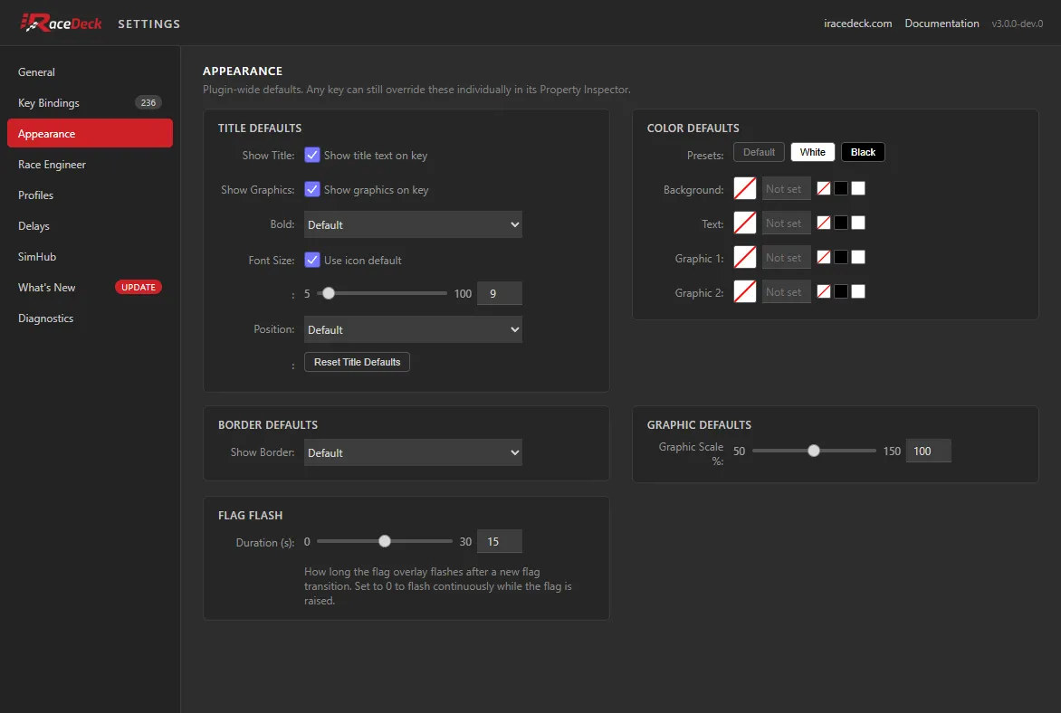
Task: Clear Graphic 1 with small no-color swatch
Action: [824, 257]
